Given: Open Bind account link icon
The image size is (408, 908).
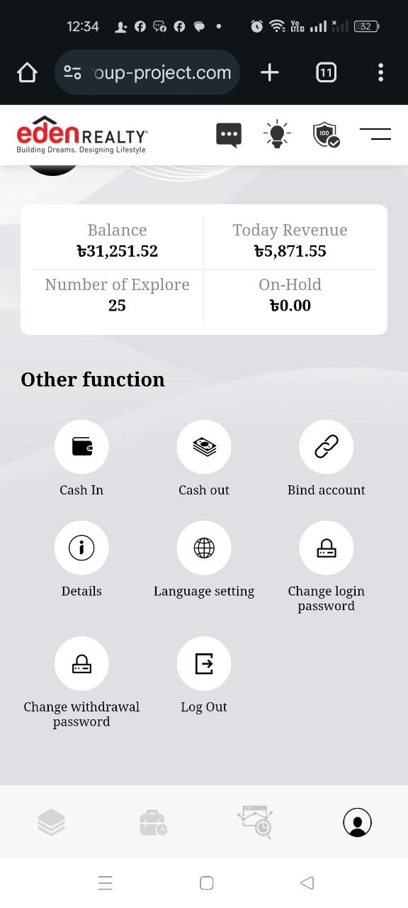Looking at the screenshot, I should 327,446.
